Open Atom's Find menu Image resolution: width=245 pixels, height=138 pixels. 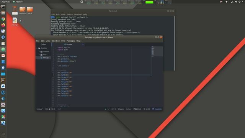pos(63,41)
